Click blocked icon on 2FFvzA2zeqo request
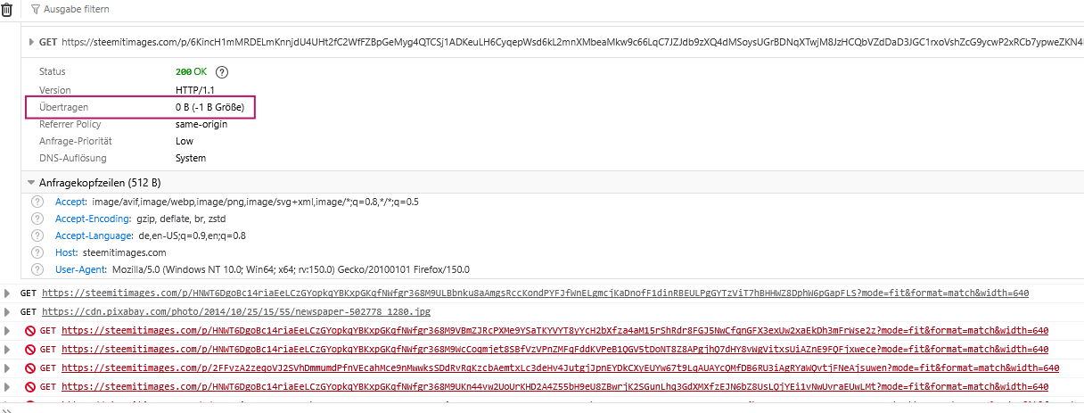The image size is (1084, 413). click(30, 368)
